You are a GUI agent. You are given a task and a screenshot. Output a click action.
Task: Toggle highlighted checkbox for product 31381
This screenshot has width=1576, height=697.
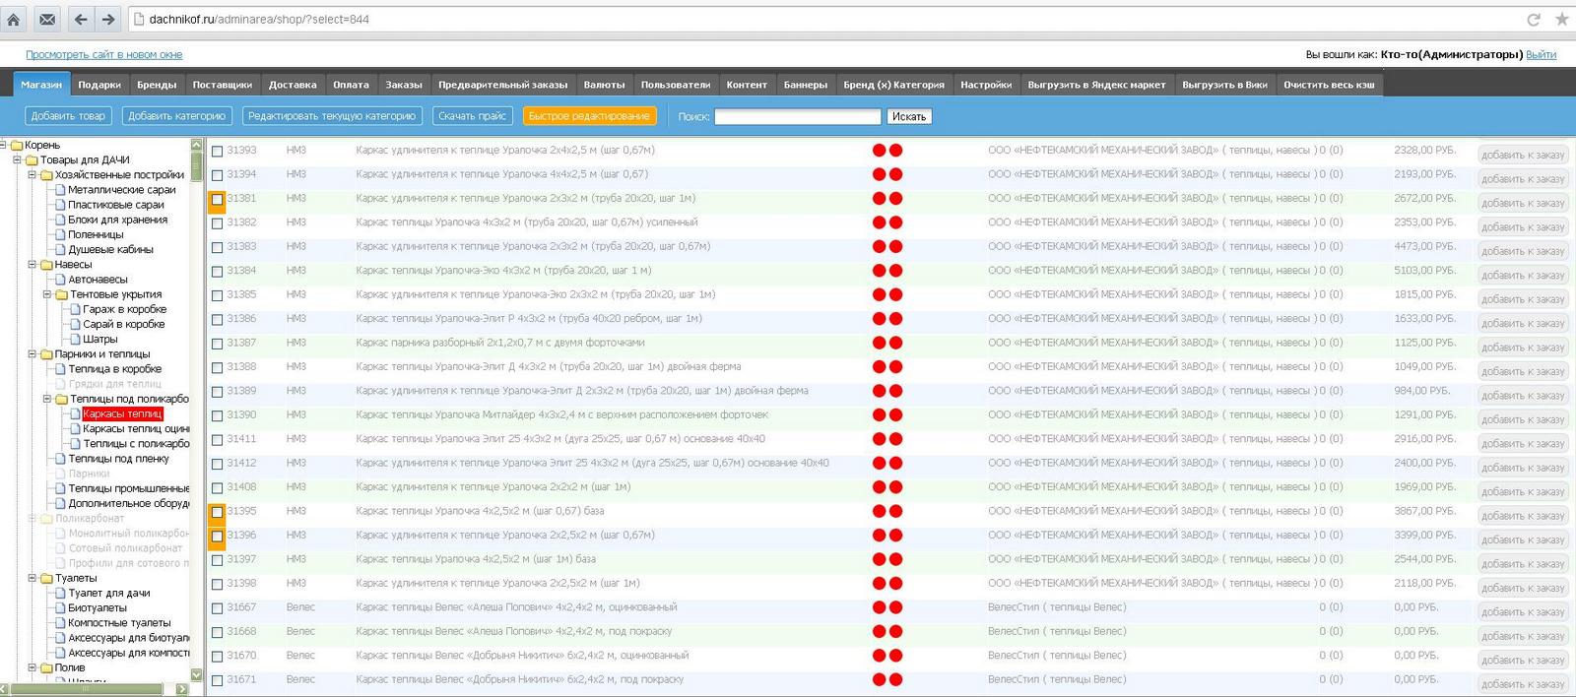click(x=217, y=200)
